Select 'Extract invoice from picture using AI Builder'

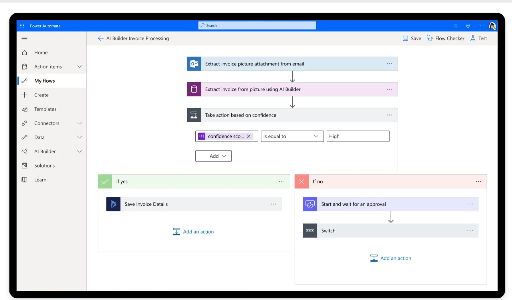pos(292,89)
